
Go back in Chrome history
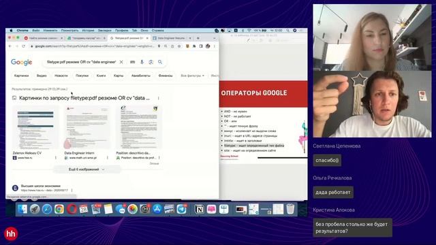point(10,46)
